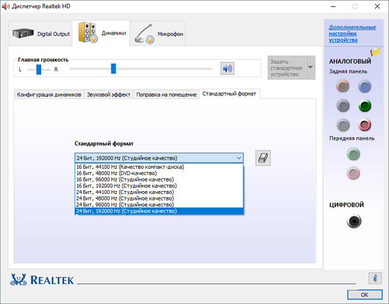Viewport: 389px width, 304px height.
Task: Click the green front panel jack
Action: [353, 154]
